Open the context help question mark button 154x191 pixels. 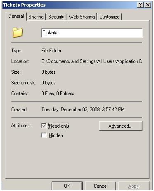[140, 5]
